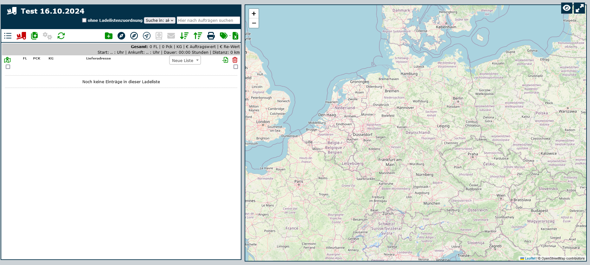This screenshot has height=265, width=590.
Task: Tick the checkbox below the map icon
Action: point(8,67)
